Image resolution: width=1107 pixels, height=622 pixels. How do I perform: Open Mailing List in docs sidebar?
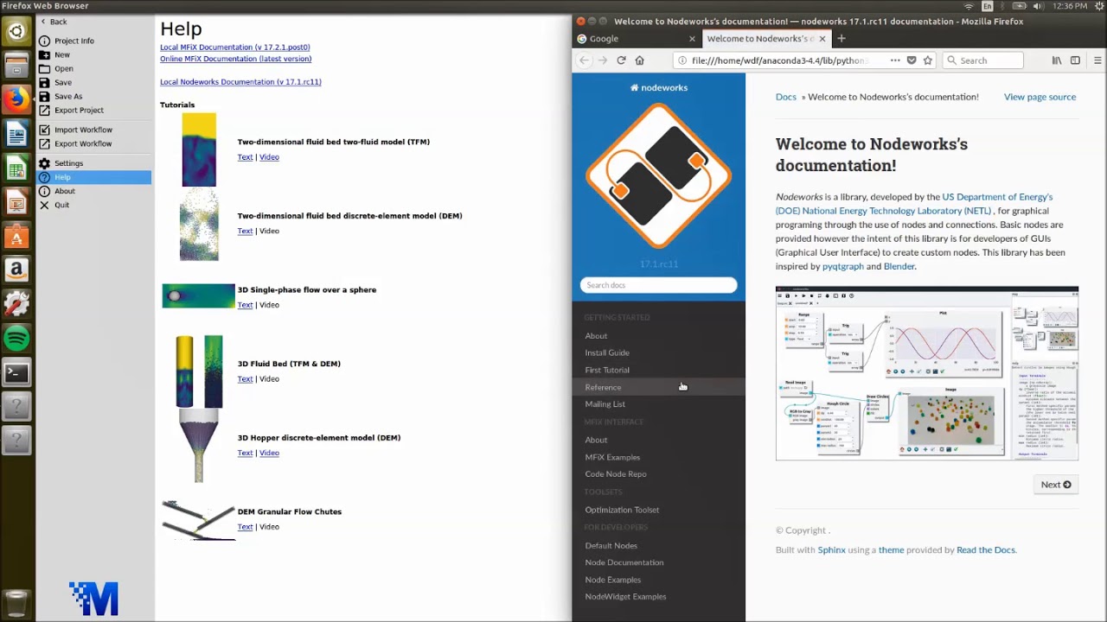pyautogui.click(x=605, y=404)
